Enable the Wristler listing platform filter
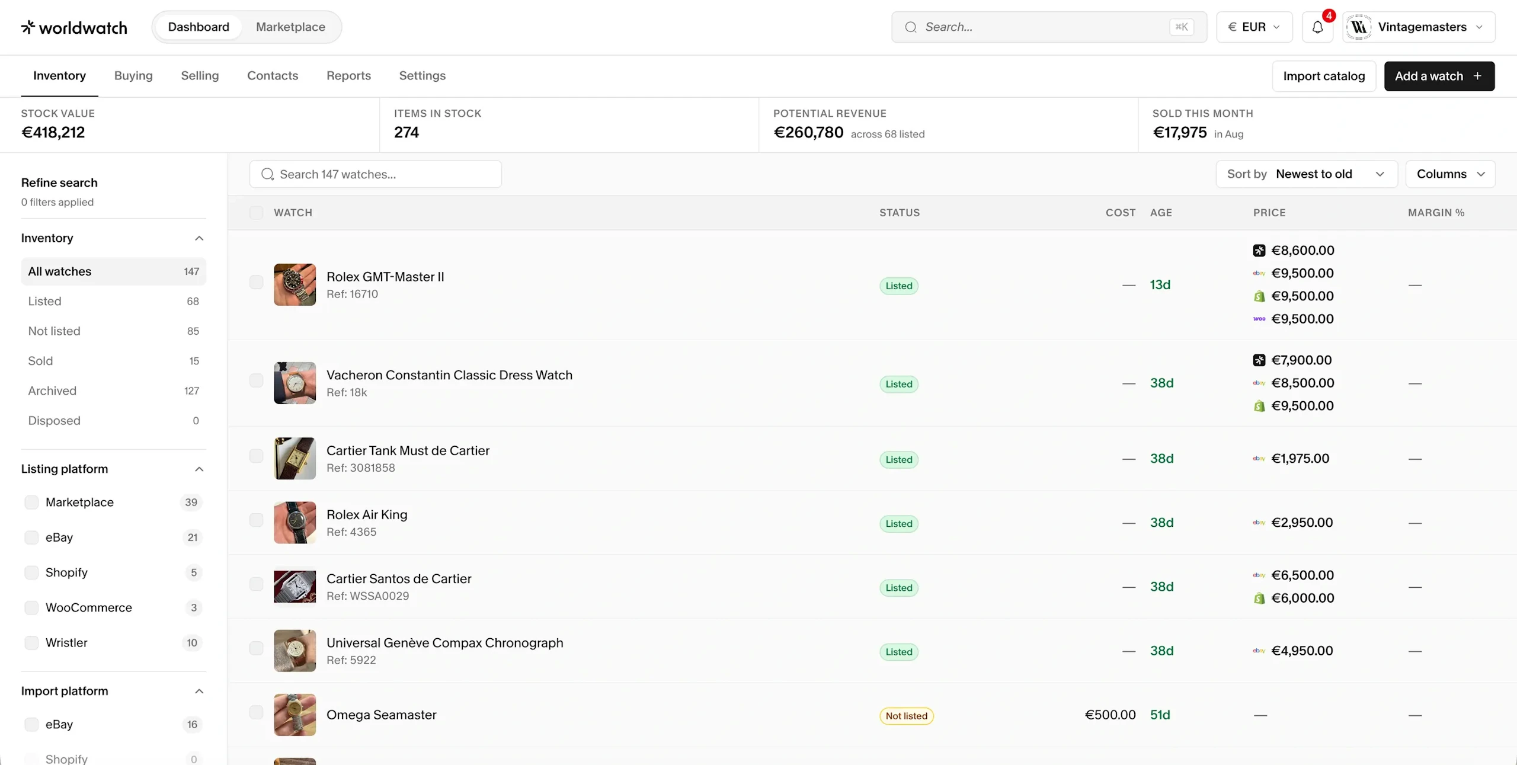The image size is (1517, 765). click(x=31, y=643)
